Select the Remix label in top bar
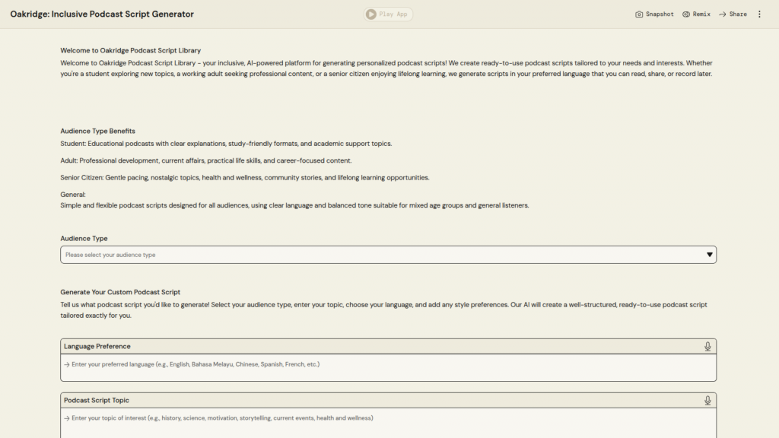This screenshot has width=779, height=438. pos(701,14)
